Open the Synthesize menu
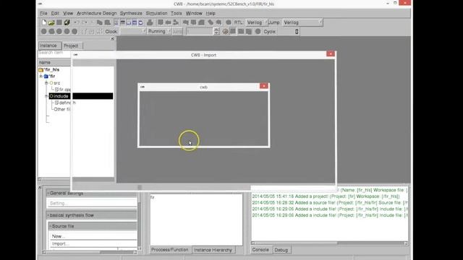Image resolution: width=463 pixels, height=260 pixels. tap(131, 13)
